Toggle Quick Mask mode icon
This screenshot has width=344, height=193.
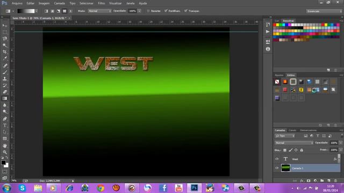coord(5,172)
